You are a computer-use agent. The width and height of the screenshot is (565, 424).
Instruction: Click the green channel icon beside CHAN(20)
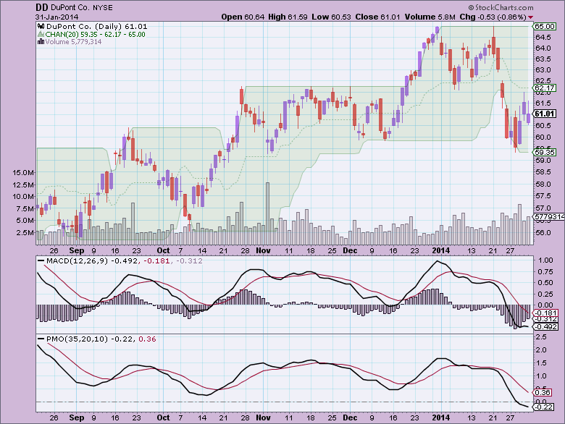(x=41, y=35)
